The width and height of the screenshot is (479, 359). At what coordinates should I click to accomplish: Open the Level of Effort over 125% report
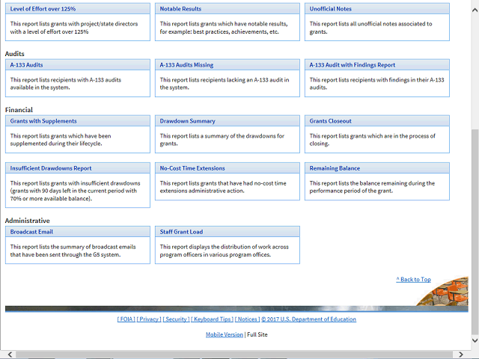(x=43, y=9)
